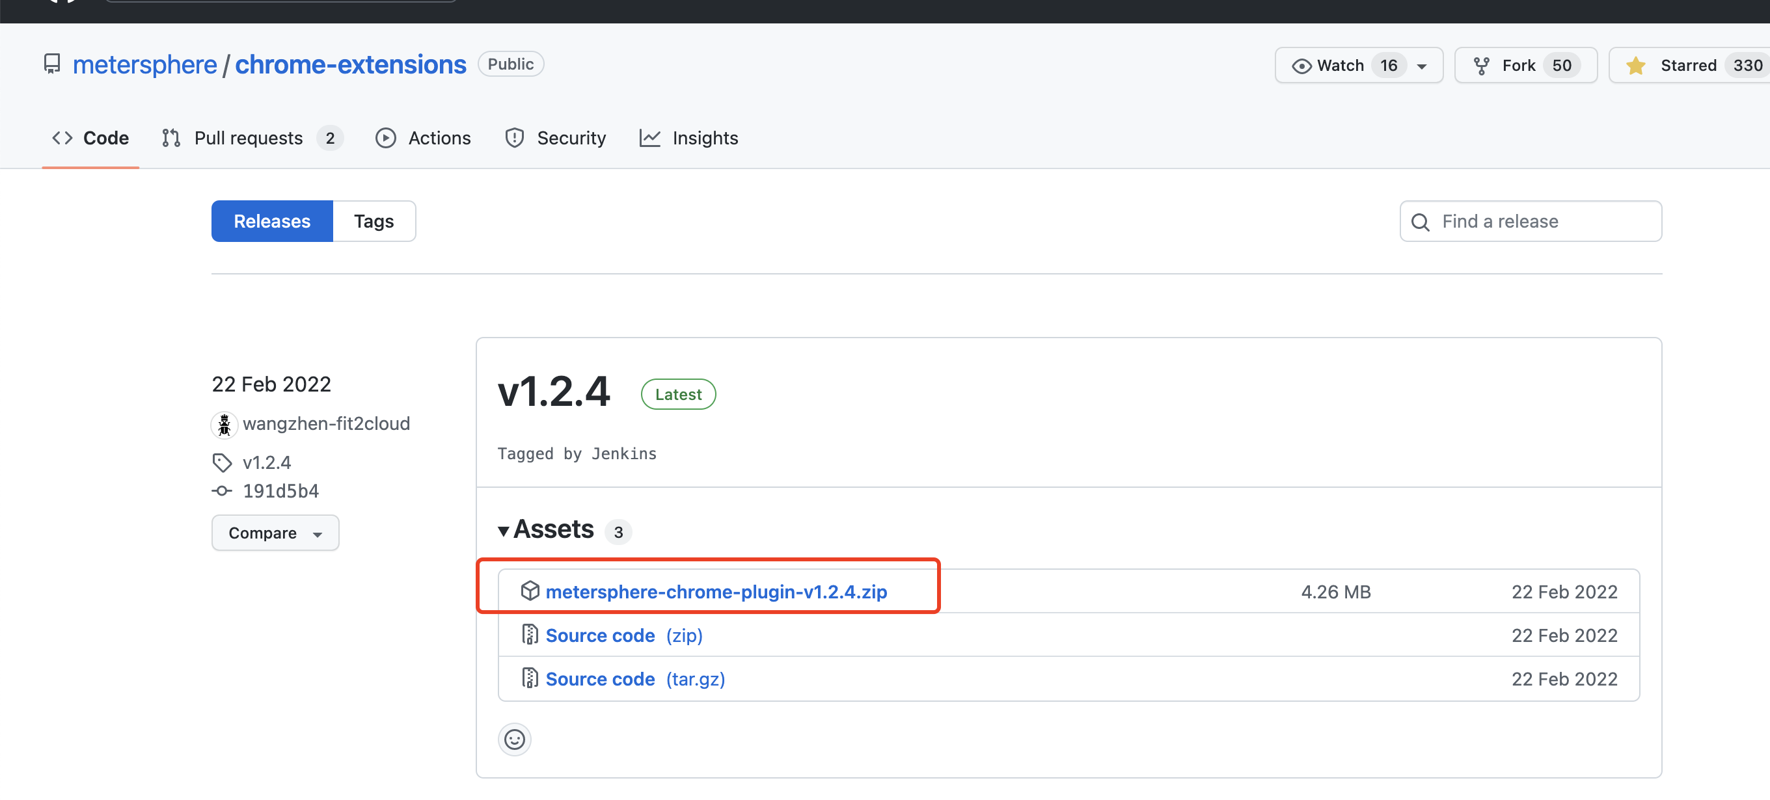Image resolution: width=1770 pixels, height=800 pixels.
Task: Open the Compare dropdown
Action: (x=275, y=532)
